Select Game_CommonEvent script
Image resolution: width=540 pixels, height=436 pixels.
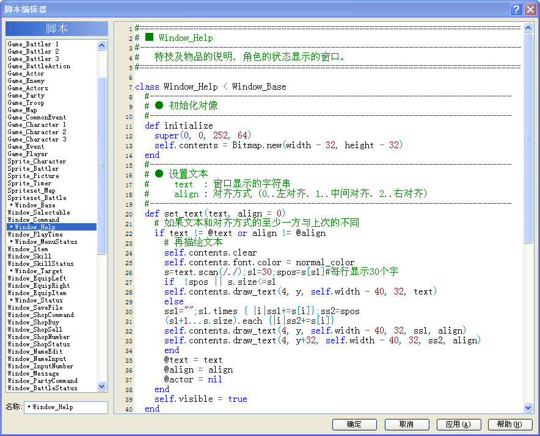coord(52,117)
